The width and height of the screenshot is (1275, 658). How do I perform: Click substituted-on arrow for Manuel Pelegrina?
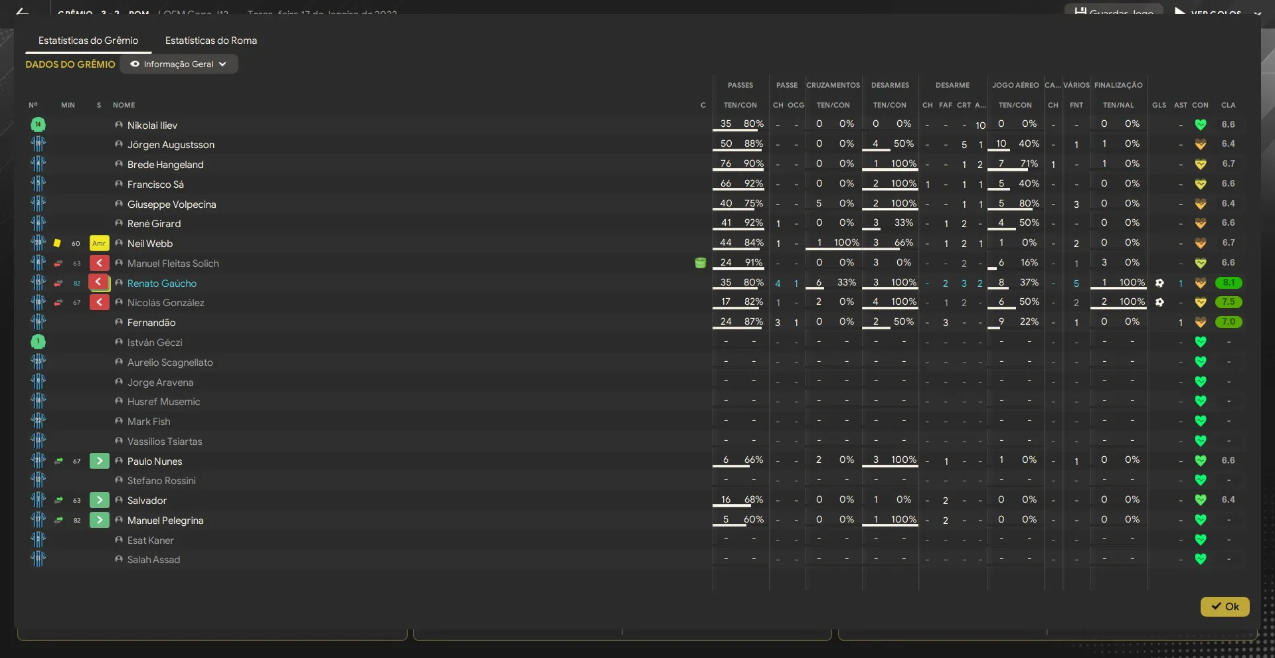pos(99,520)
